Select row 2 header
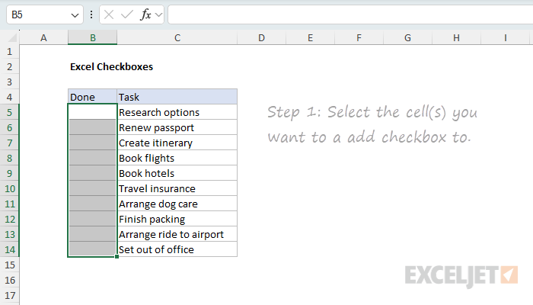 point(9,67)
